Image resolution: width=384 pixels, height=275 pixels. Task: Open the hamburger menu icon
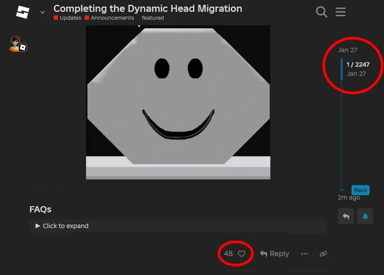pos(341,12)
